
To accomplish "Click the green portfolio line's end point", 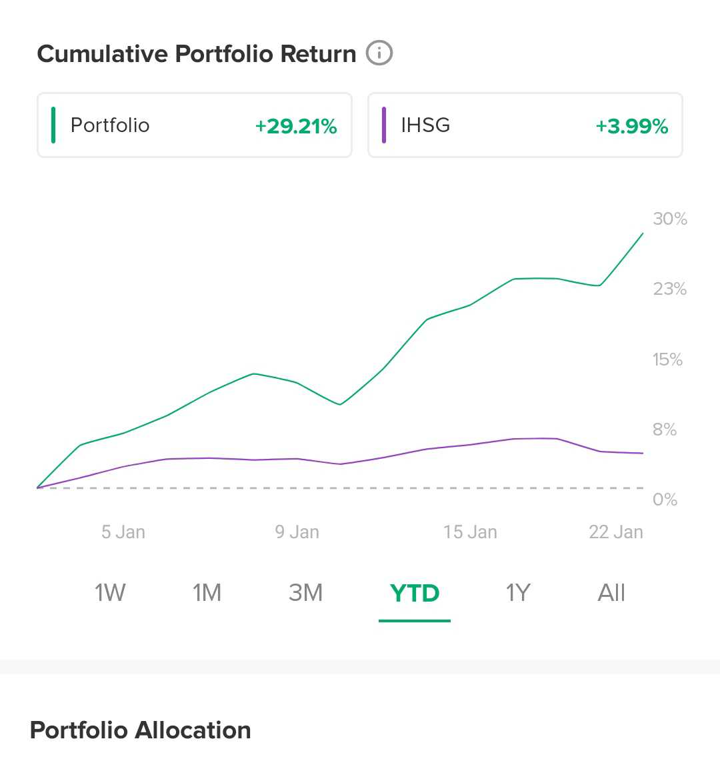I will pyautogui.click(x=643, y=233).
